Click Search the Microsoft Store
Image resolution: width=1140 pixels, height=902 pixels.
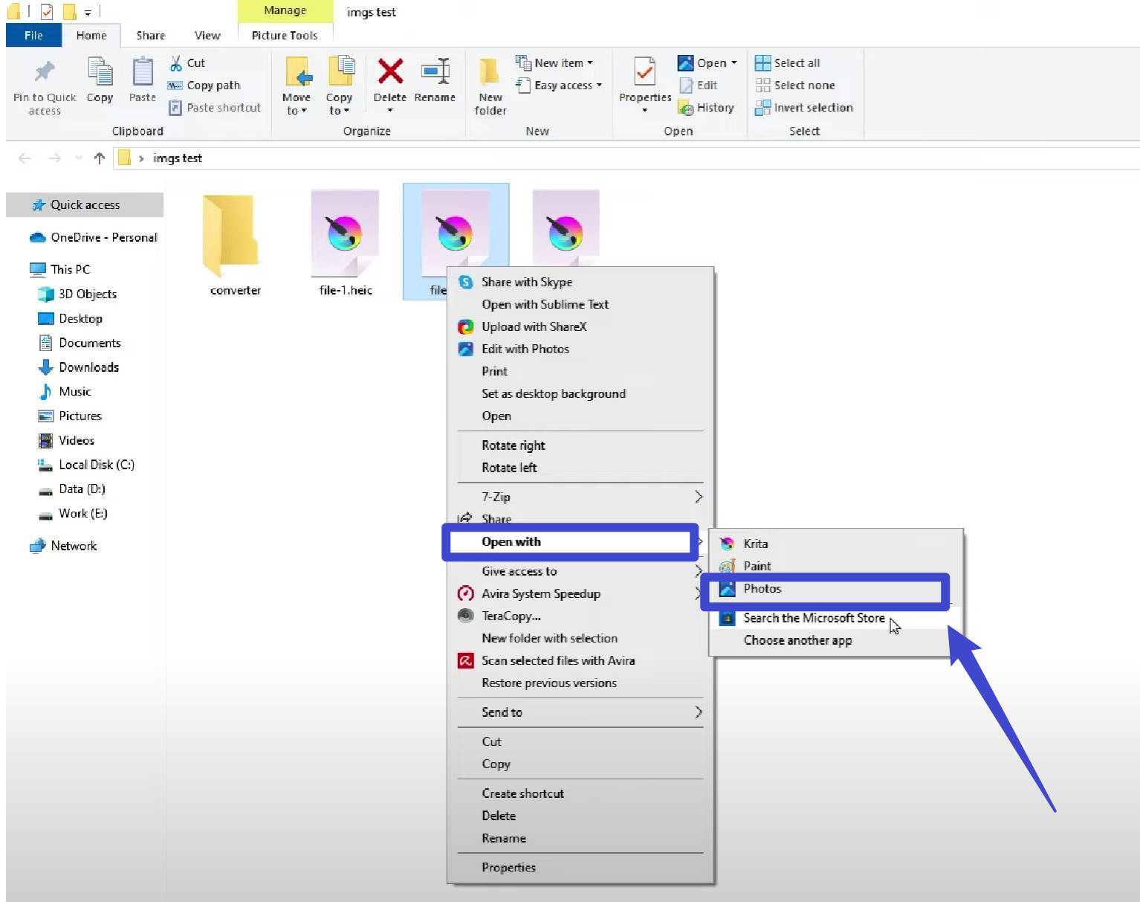pos(836,618)
